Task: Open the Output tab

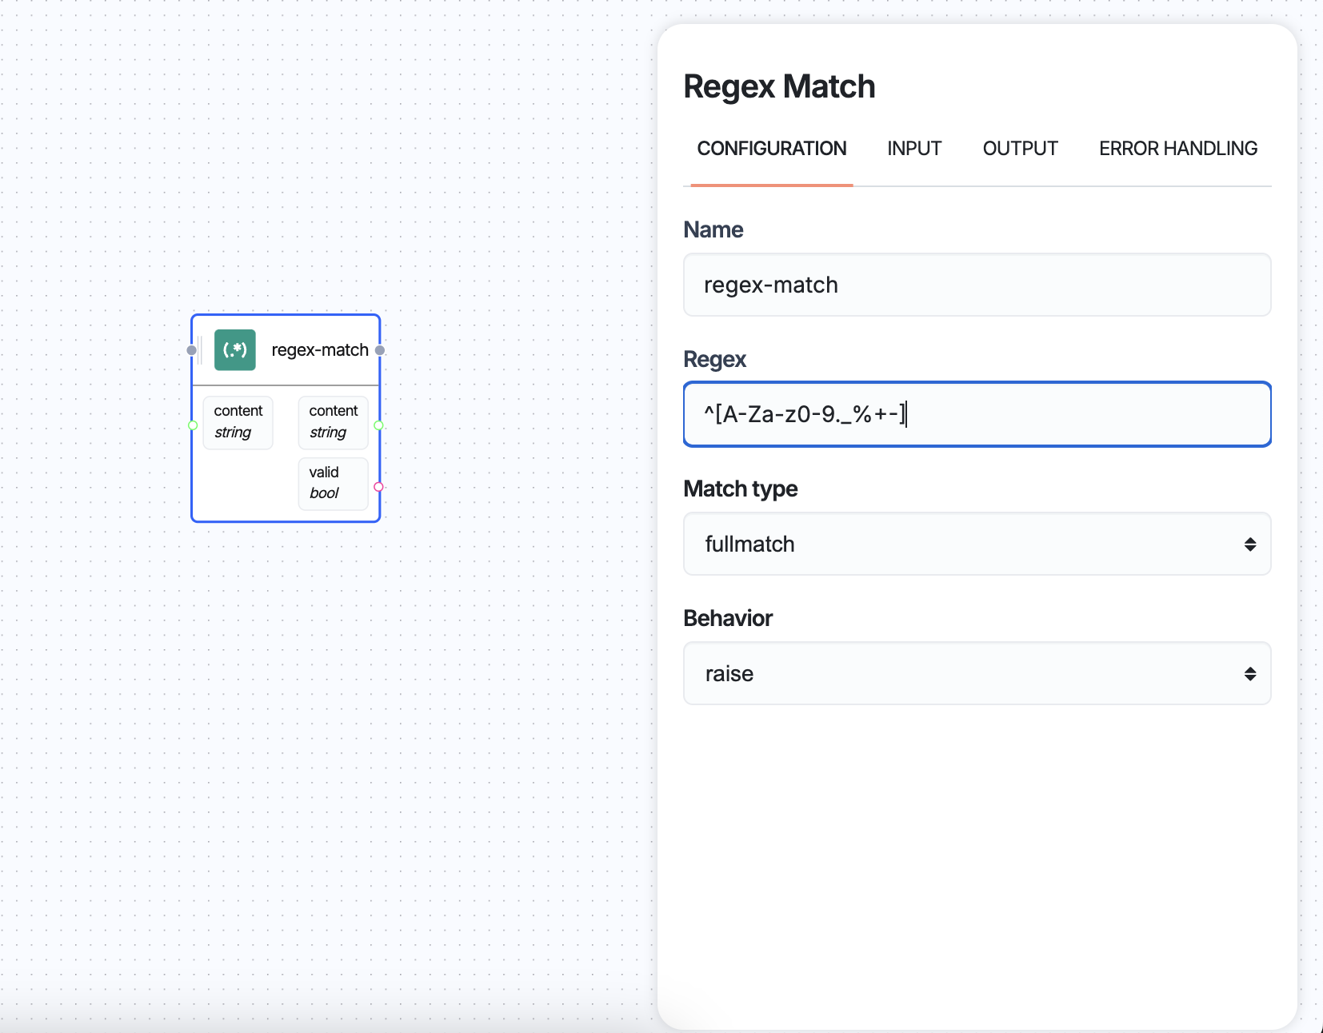Action: (1020, 149)
